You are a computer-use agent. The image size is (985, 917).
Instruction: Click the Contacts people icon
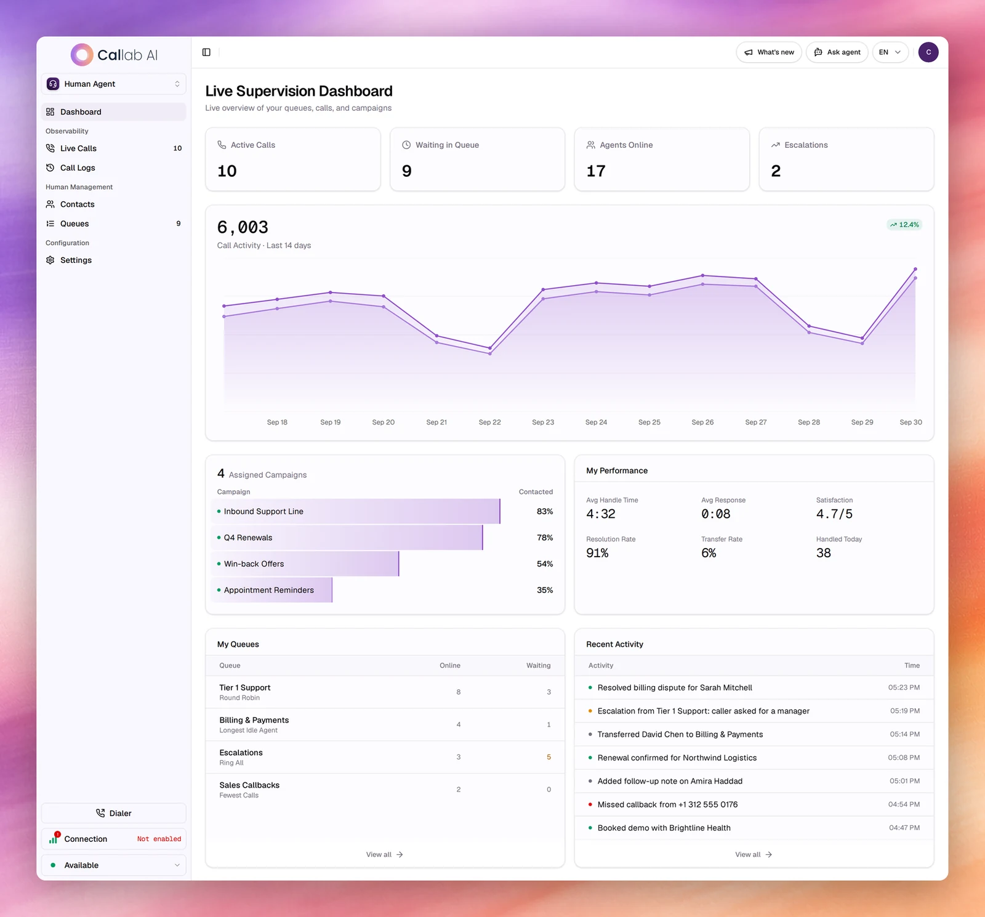[50, 204]
